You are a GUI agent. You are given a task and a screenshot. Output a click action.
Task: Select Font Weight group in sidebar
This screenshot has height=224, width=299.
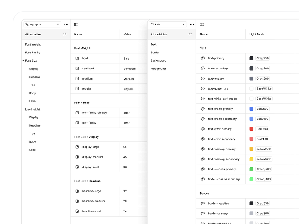click(33, 44)
